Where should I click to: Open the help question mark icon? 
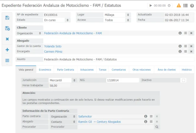[192, 5]
